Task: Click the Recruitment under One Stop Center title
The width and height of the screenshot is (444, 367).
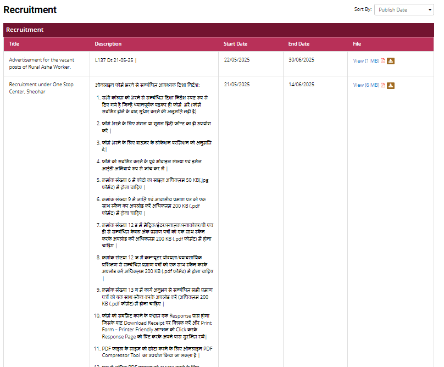Action: [41, 88]
